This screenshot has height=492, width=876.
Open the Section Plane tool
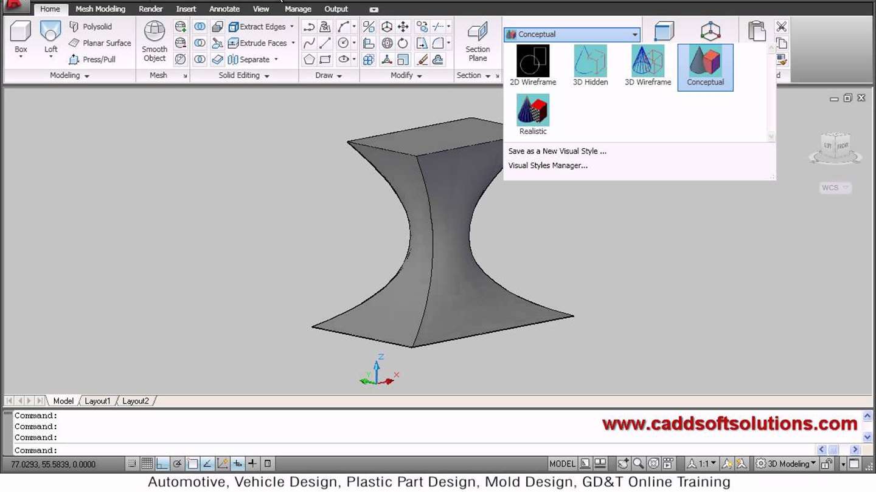pos(478,41)
